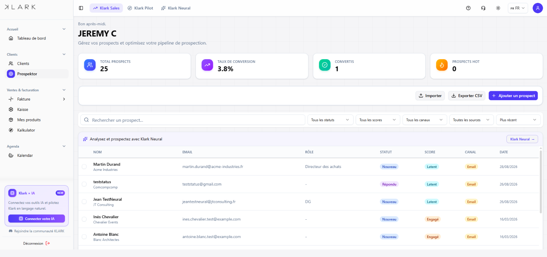This screenshot has width=547, height=257.
Task: Collapse the Accueil sidebar section
Action: point(64,29)
